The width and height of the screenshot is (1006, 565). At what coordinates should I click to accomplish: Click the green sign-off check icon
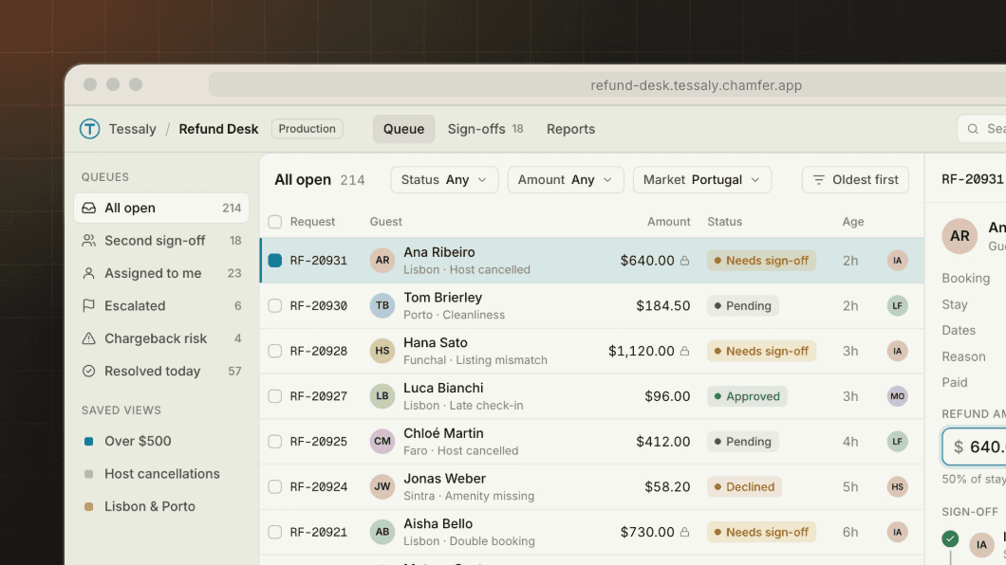point(950,538)
